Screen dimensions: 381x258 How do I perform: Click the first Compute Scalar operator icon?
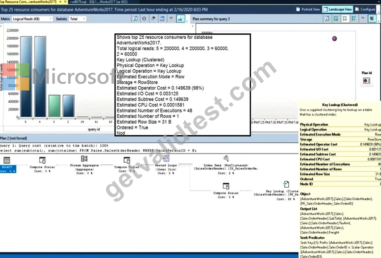coord(42,160)
